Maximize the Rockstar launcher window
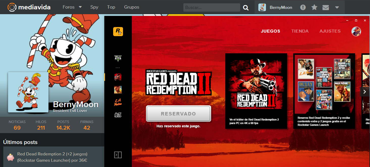The height and width of the screenshot is (167, 370). pos(356,20)
